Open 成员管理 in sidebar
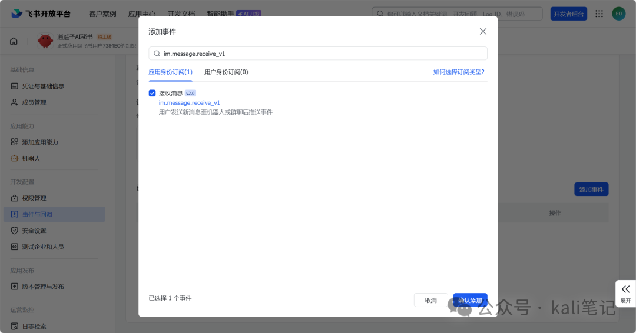 pyautogui.click(x=34, y=102)
